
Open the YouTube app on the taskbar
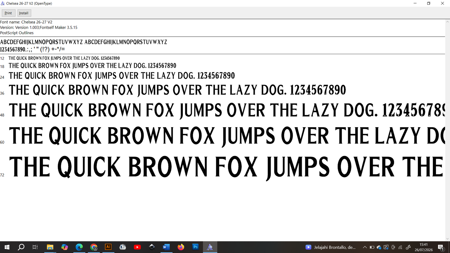click(137, 247)
